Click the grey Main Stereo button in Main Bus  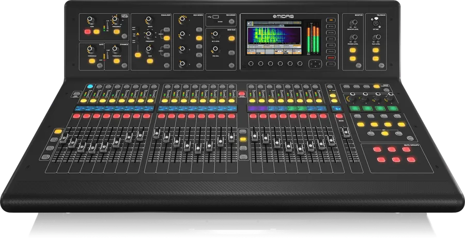tap(231, 53)
